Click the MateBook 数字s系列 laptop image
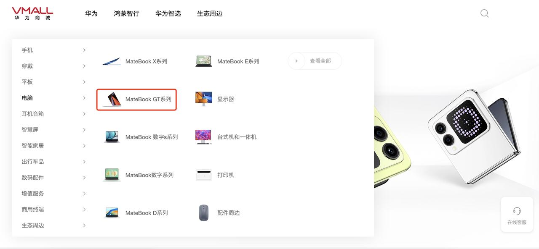539x249 pixels. click(x=112, y=137)
